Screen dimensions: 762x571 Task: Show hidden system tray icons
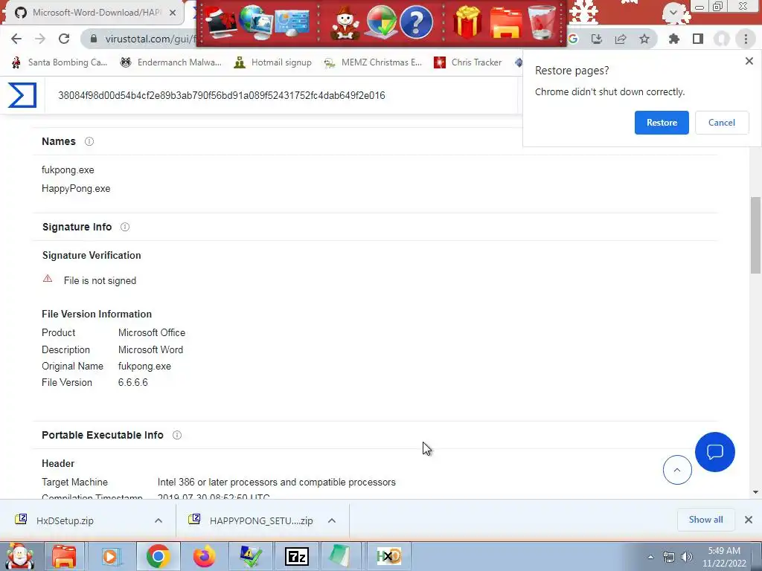[x=650, y=557]
